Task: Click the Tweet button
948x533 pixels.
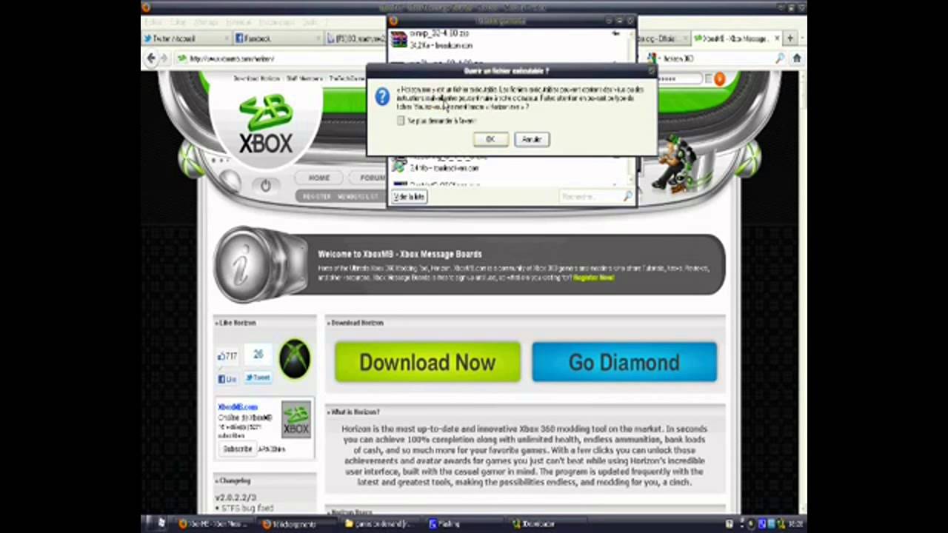Action: [x=258, y=378]
